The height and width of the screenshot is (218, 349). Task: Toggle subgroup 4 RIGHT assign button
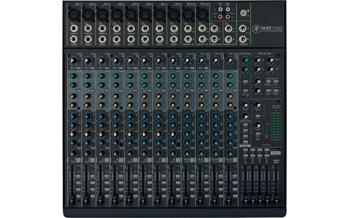[x=267, y=155]
